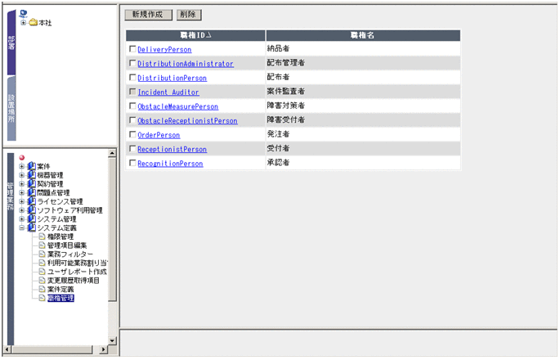Click the ObstacleMeasurePerson link

tap(178, 107)
